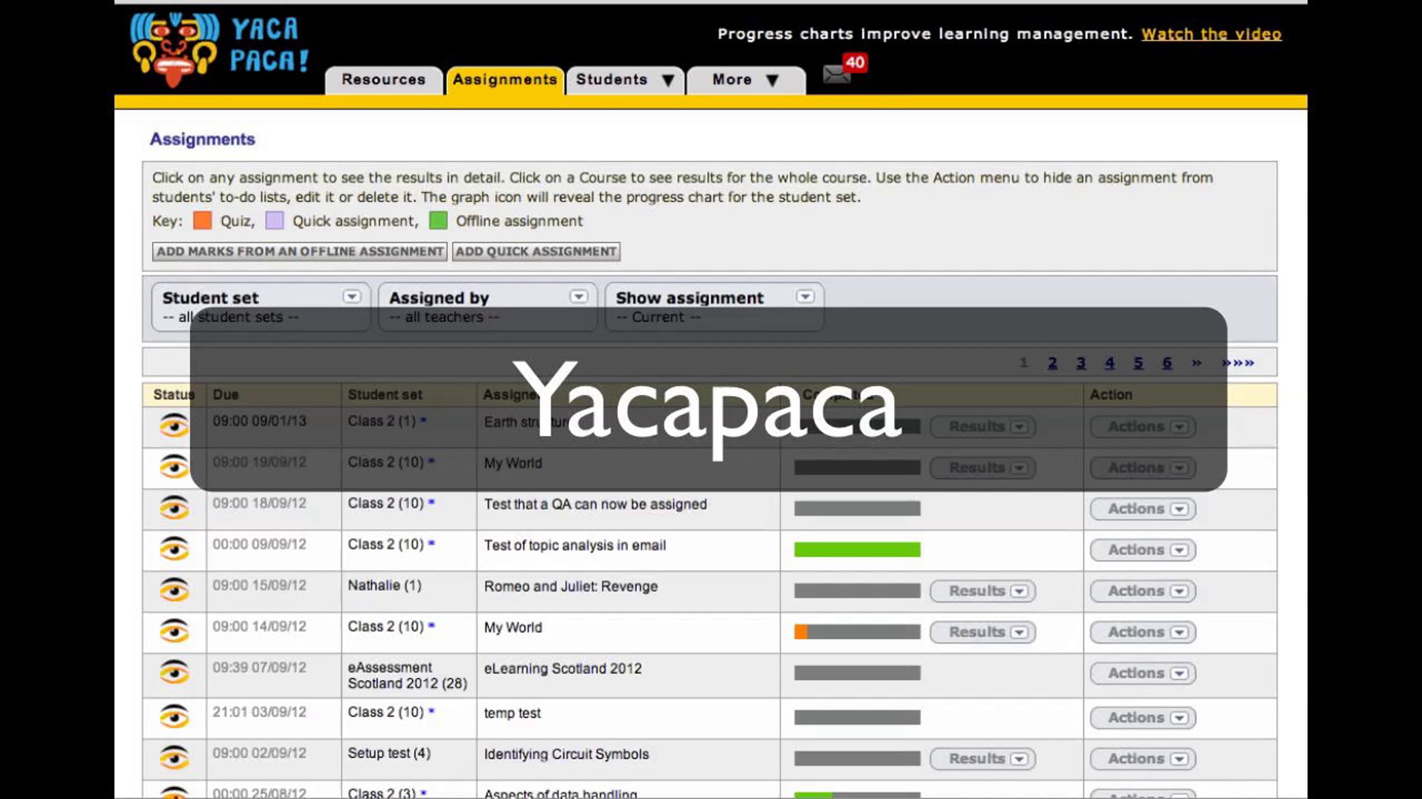Click the orange Quiz key swatch
The width and height of the screenshot is (1422, 799).
tap(203, 221)
